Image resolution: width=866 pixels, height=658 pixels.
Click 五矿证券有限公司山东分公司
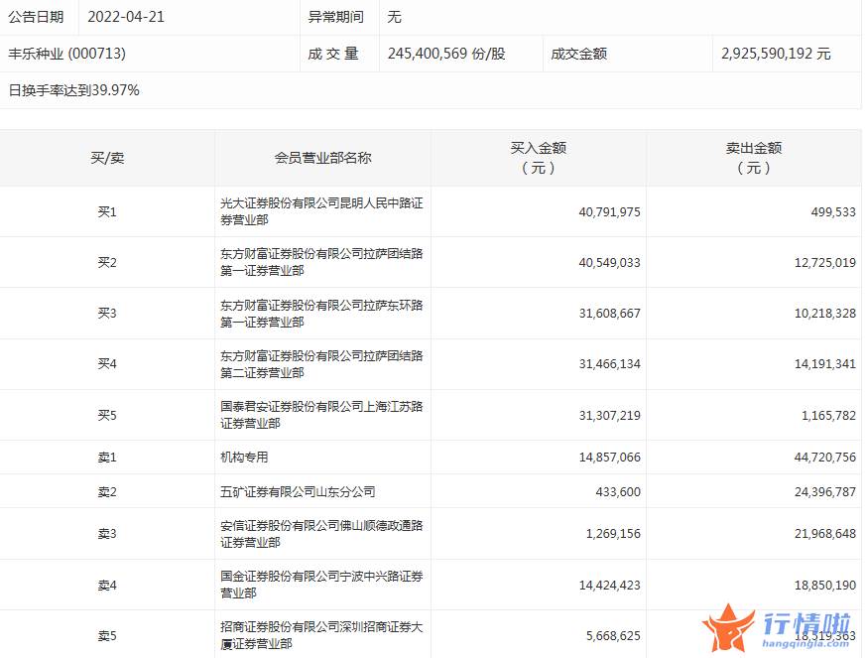coord(298,491)
